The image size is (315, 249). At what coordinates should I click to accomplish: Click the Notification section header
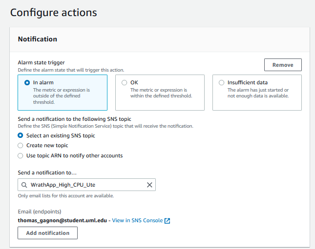tap(38, 39)
